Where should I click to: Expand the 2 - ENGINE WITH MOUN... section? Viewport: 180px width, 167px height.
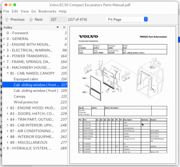pyautogui.click(x=4, y=45)
